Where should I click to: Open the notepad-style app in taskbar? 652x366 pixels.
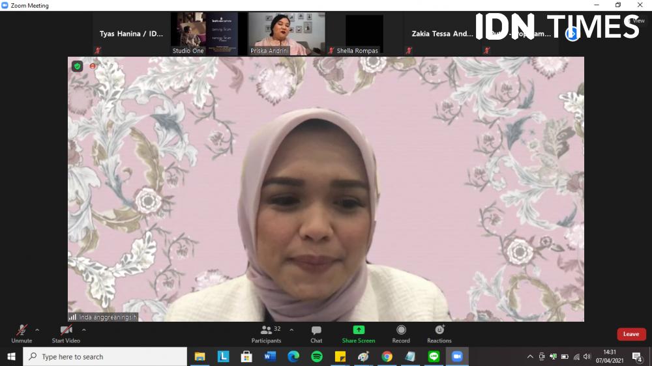tap(410, 356)
